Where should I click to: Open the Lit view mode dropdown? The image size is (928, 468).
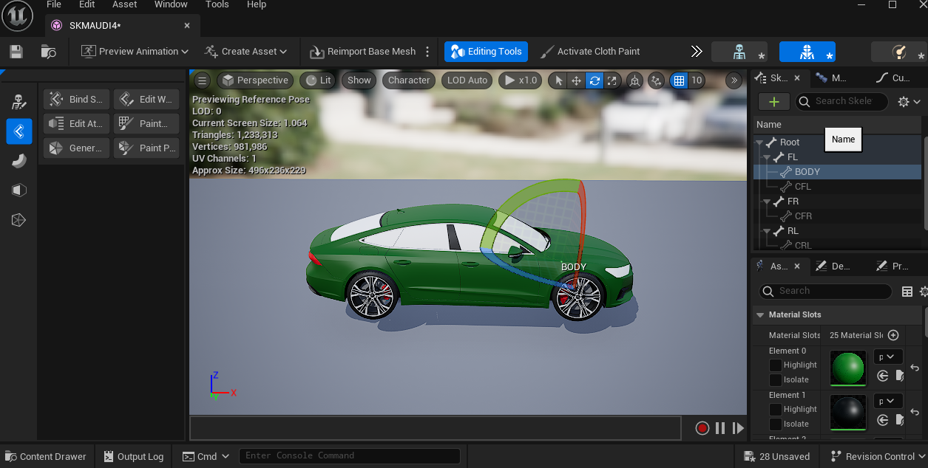click(319, 80)
